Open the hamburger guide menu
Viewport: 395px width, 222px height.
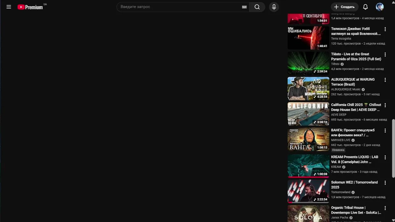[9, 7]
